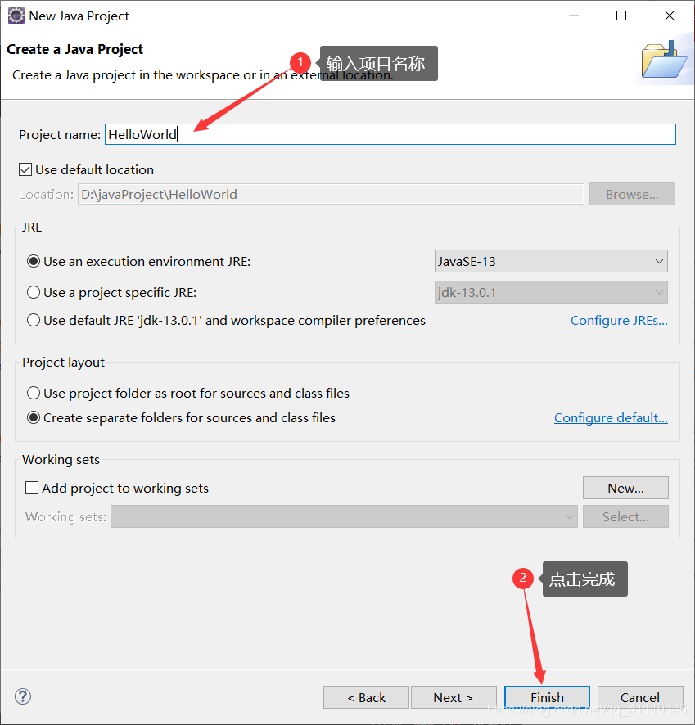This screenshot has height=725, width=695.
Task: Click the folder wizard banner image
Action: pos(664,59)
